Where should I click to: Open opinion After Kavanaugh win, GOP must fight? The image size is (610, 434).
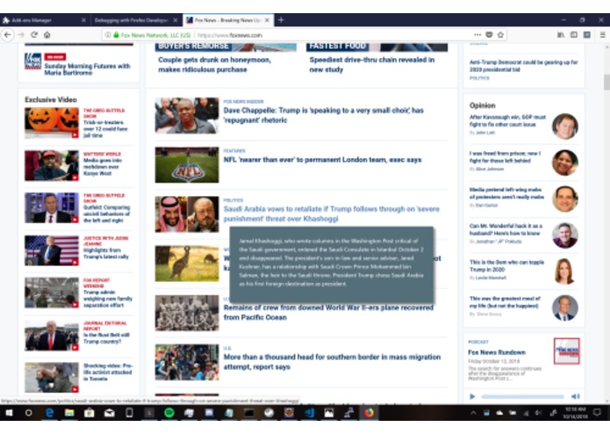pyautogui.click(x=507, y=120)
